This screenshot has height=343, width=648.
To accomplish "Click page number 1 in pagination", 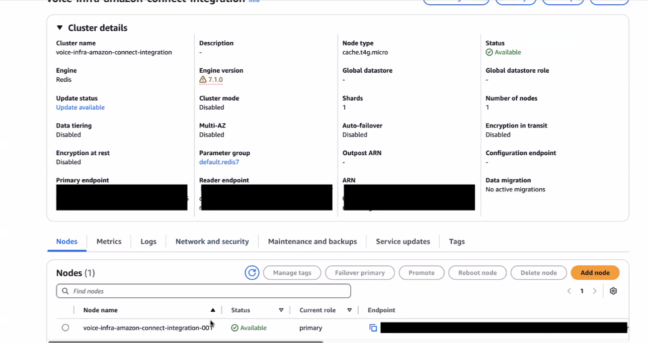I will point(582,291).
